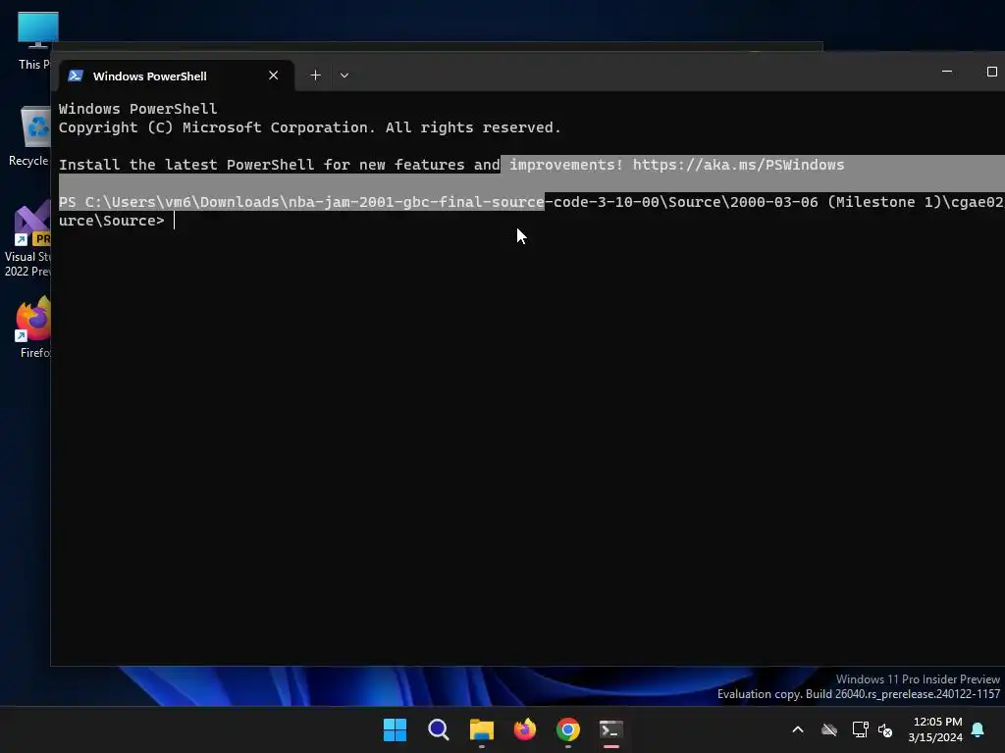The width and height of the screenshot is (1005, 753).
Task: Open File Explorer from taskbar
Action: [x=481, y=729]
